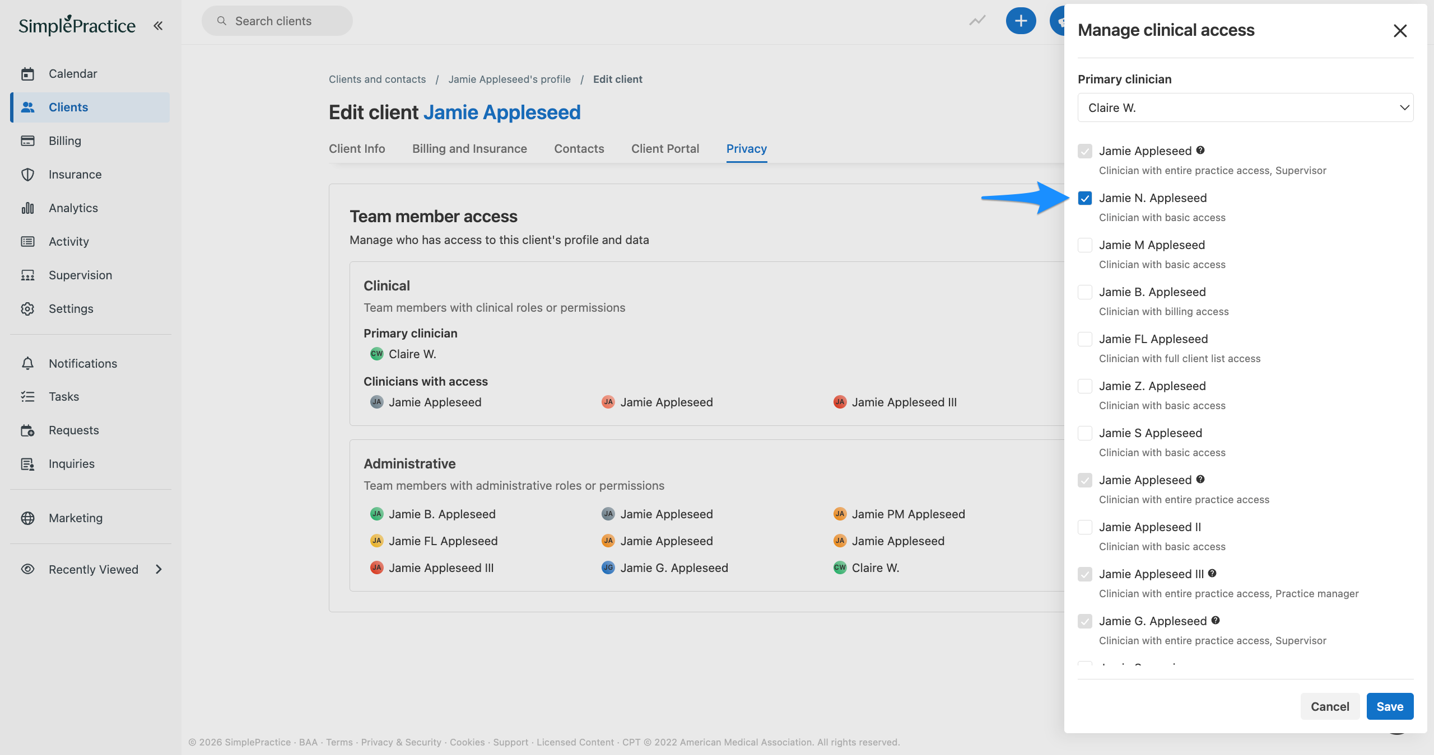Open the Supervision icon
The width and height of the screenshot is (1434, 755).
(27, 275)
